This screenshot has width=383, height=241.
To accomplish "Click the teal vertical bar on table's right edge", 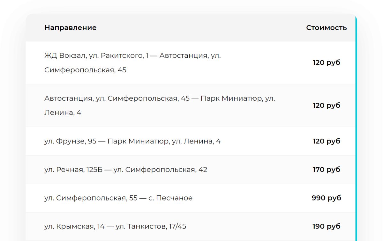I will [x=356, y=128].
